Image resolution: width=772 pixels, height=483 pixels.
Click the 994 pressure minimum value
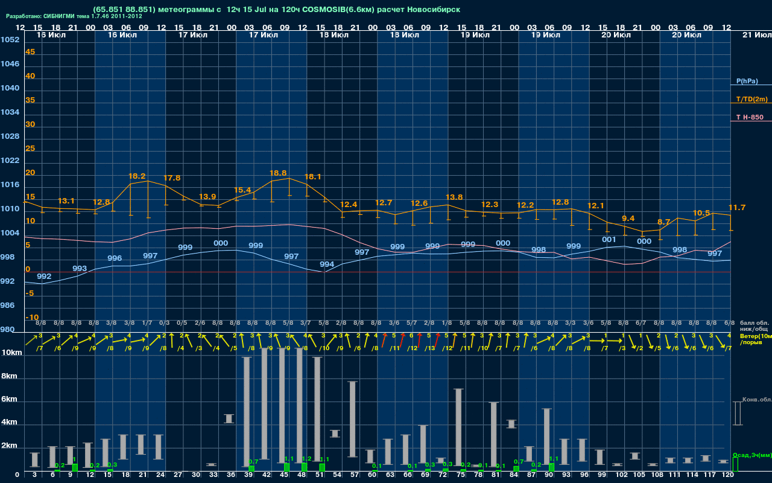pyautogui.click(x=327, y=264)
